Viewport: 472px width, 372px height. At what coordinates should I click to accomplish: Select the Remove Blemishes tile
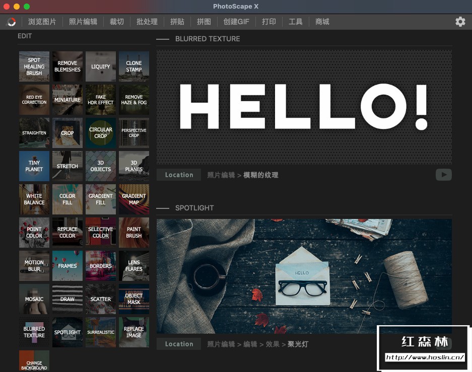pyautogui.click(x=68, y=66)
